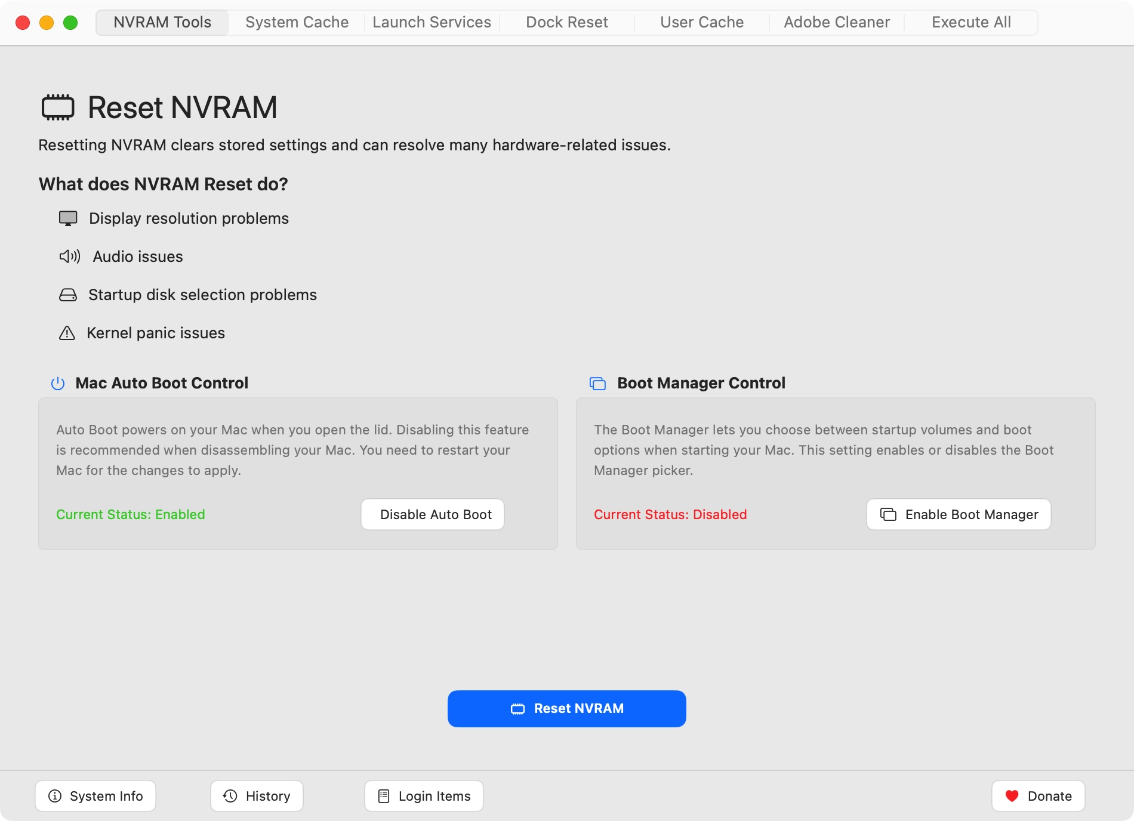The height and width of the screenshot is (821, 1134).
Task: Open the History panel
Action: click(x=257, y=796)
